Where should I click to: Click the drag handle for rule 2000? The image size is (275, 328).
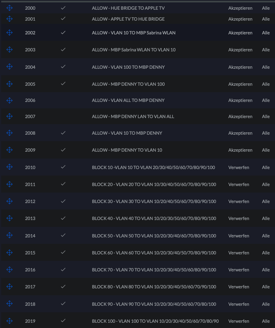tap(10, 8)
